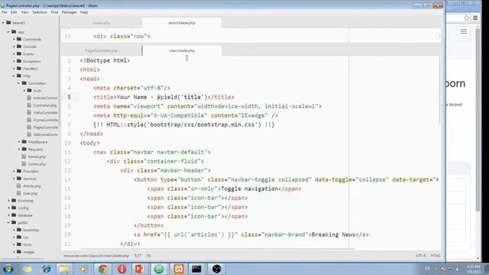Click the main.blade.php file path in status bar
Viewport: 489px width, 275px height.
tap(96, 256)
